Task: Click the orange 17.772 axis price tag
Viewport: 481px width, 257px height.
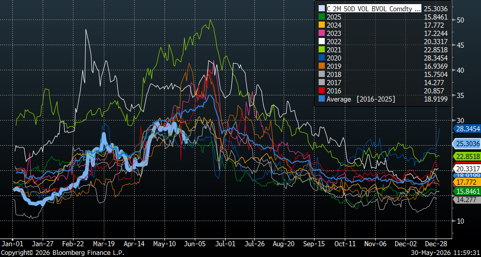Action: coord(467,182)
